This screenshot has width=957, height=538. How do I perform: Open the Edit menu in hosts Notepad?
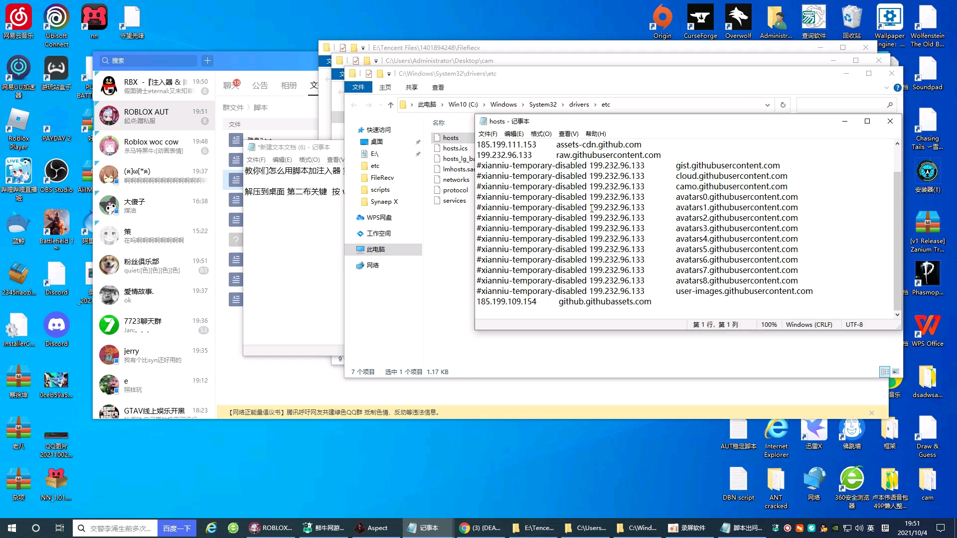[x=514, y=134]
